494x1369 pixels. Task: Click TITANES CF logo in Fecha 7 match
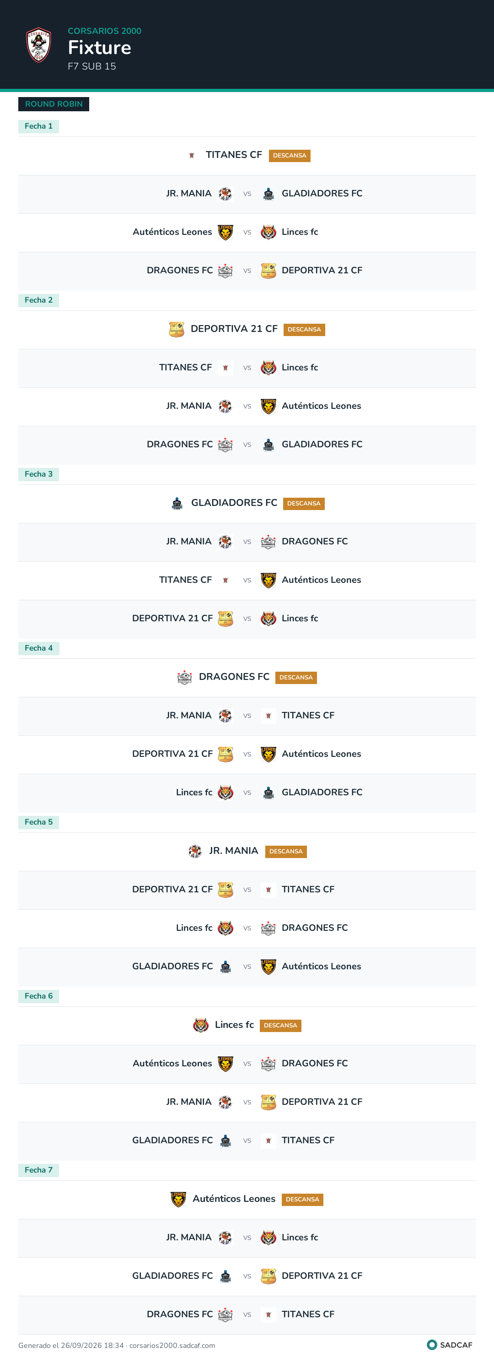pyautogui.click(x=268, y=1315)
